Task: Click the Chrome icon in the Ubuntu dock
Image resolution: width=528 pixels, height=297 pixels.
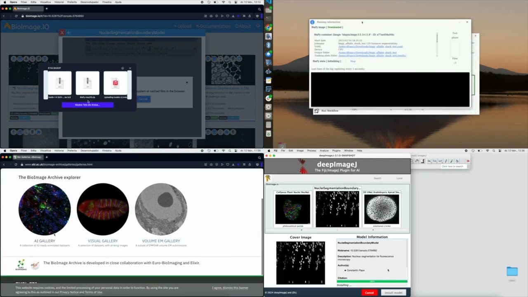Action: coord(269,28)
